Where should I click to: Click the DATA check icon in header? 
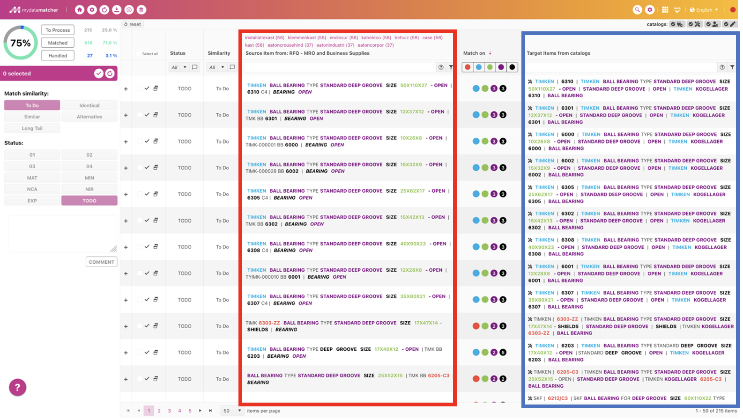pos(677,10)
